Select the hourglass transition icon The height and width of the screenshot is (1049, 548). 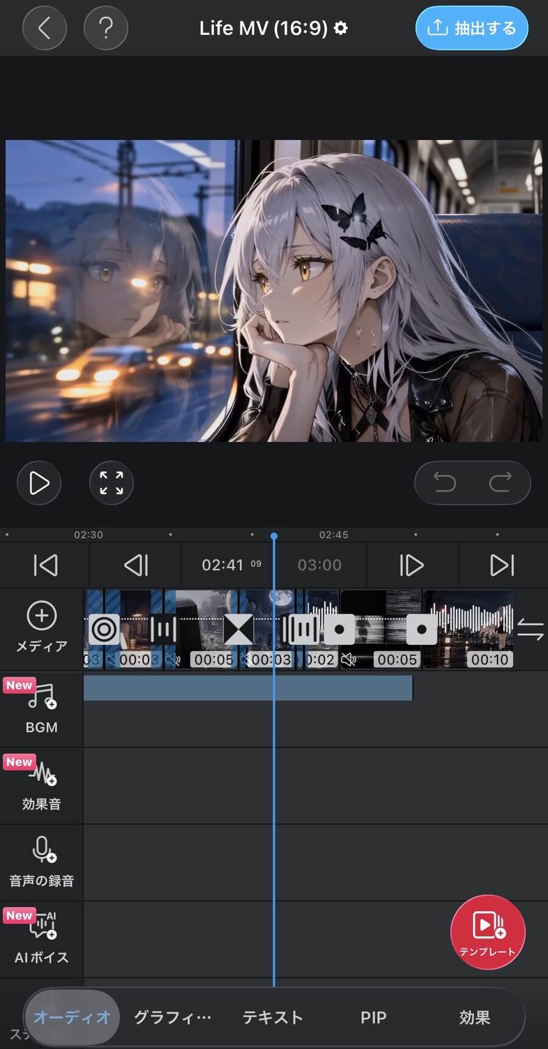[x=238, y=629]
